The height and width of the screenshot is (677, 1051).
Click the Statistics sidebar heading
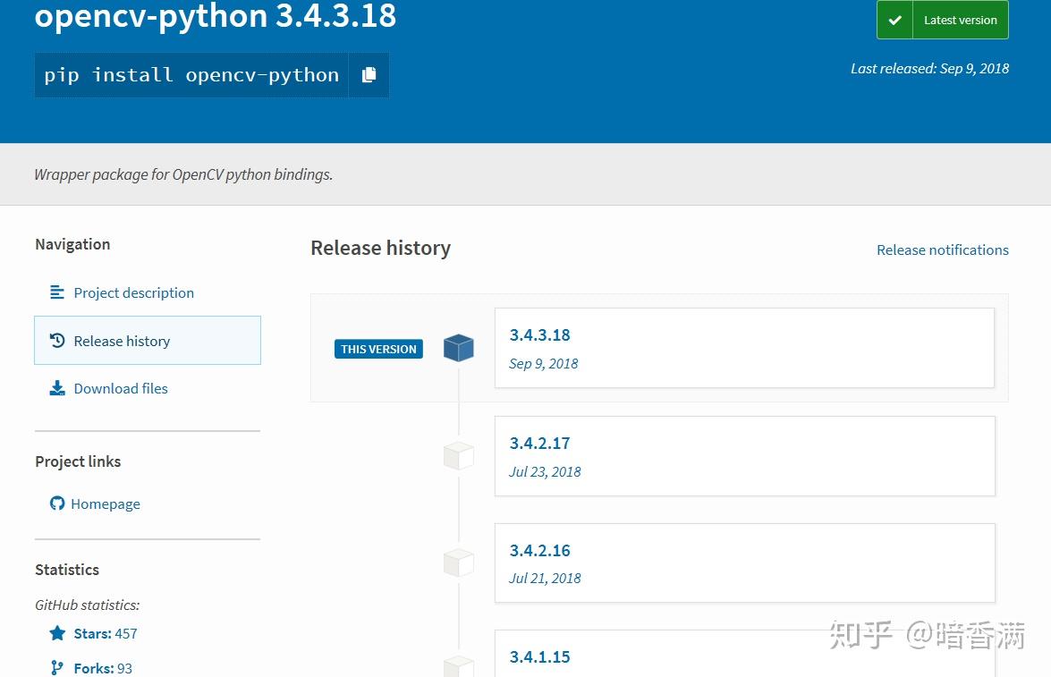tap(67, 570)
